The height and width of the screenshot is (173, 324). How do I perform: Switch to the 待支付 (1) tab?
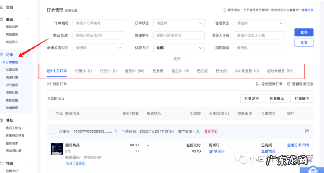click(x=108, y=71)
